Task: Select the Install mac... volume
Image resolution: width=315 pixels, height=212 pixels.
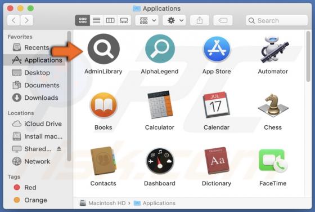Action: 34,136
